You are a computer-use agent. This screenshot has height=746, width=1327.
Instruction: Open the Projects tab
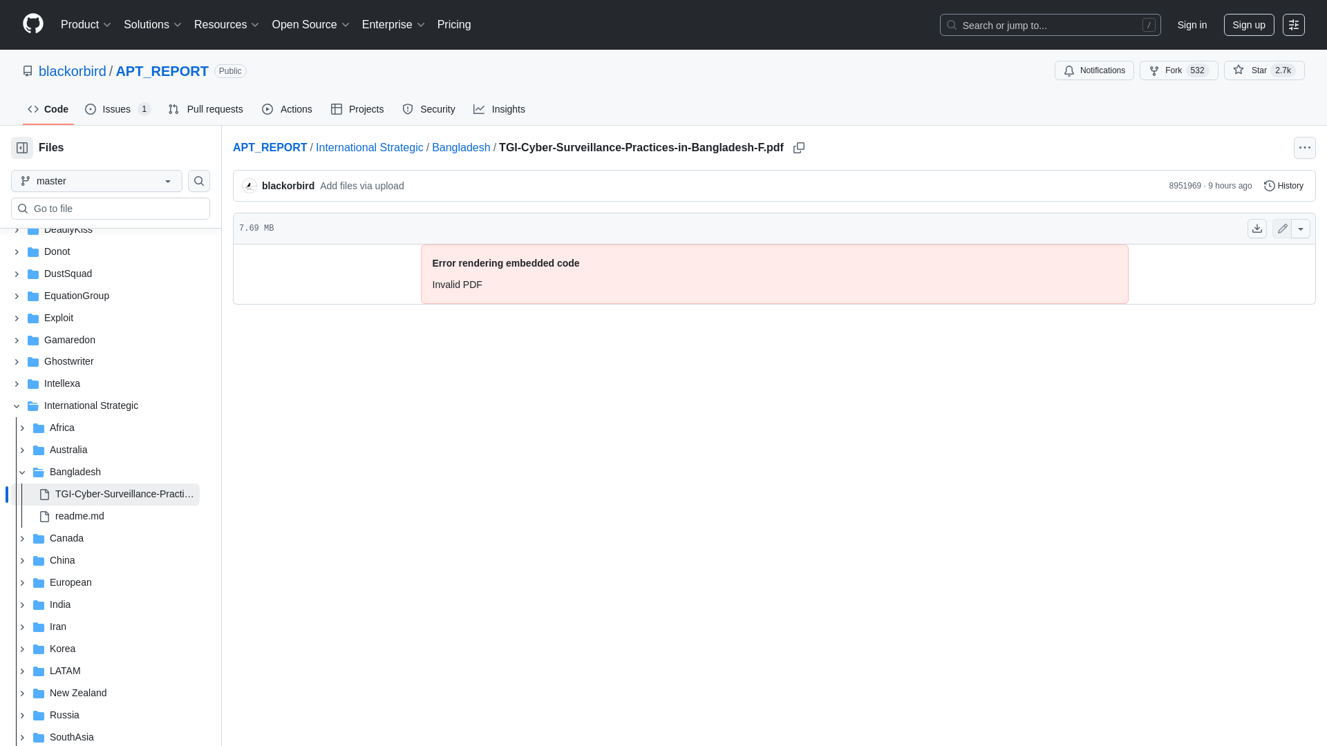[x=357, y=109]
